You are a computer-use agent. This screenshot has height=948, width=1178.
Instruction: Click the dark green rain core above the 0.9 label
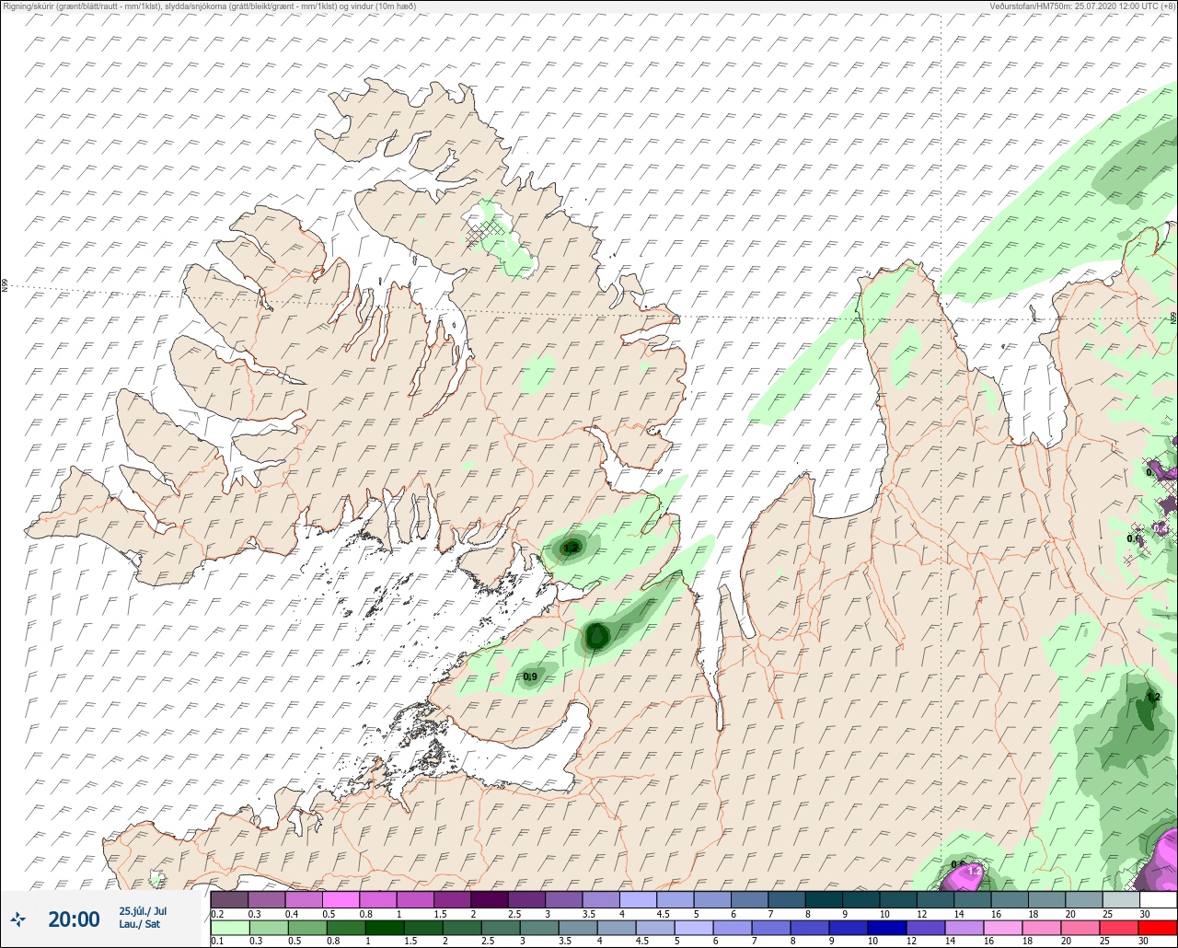click(x=596, y=635)
